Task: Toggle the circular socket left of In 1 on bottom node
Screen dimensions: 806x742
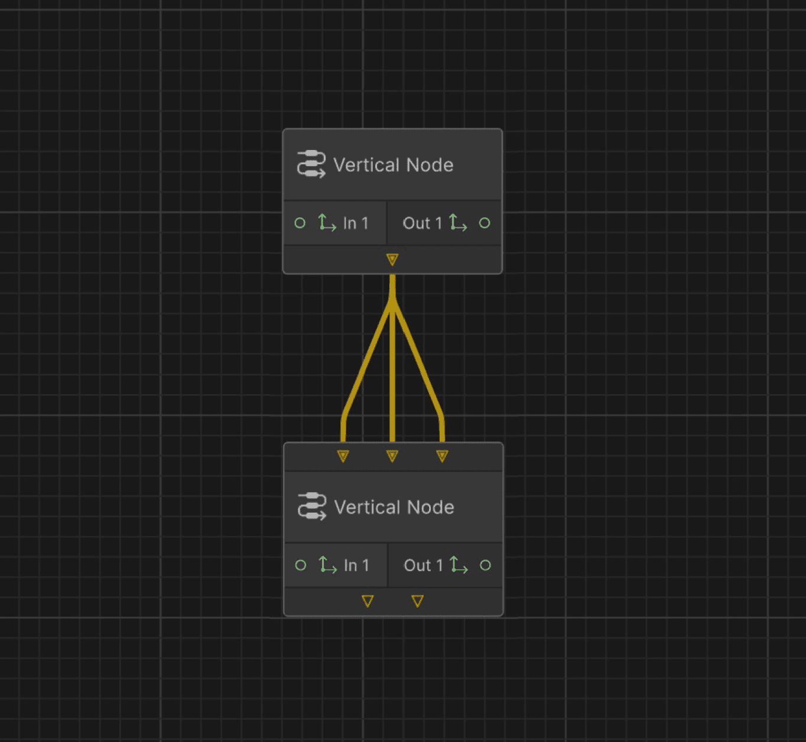Action: pyautogui.click(x=300, y=565)
